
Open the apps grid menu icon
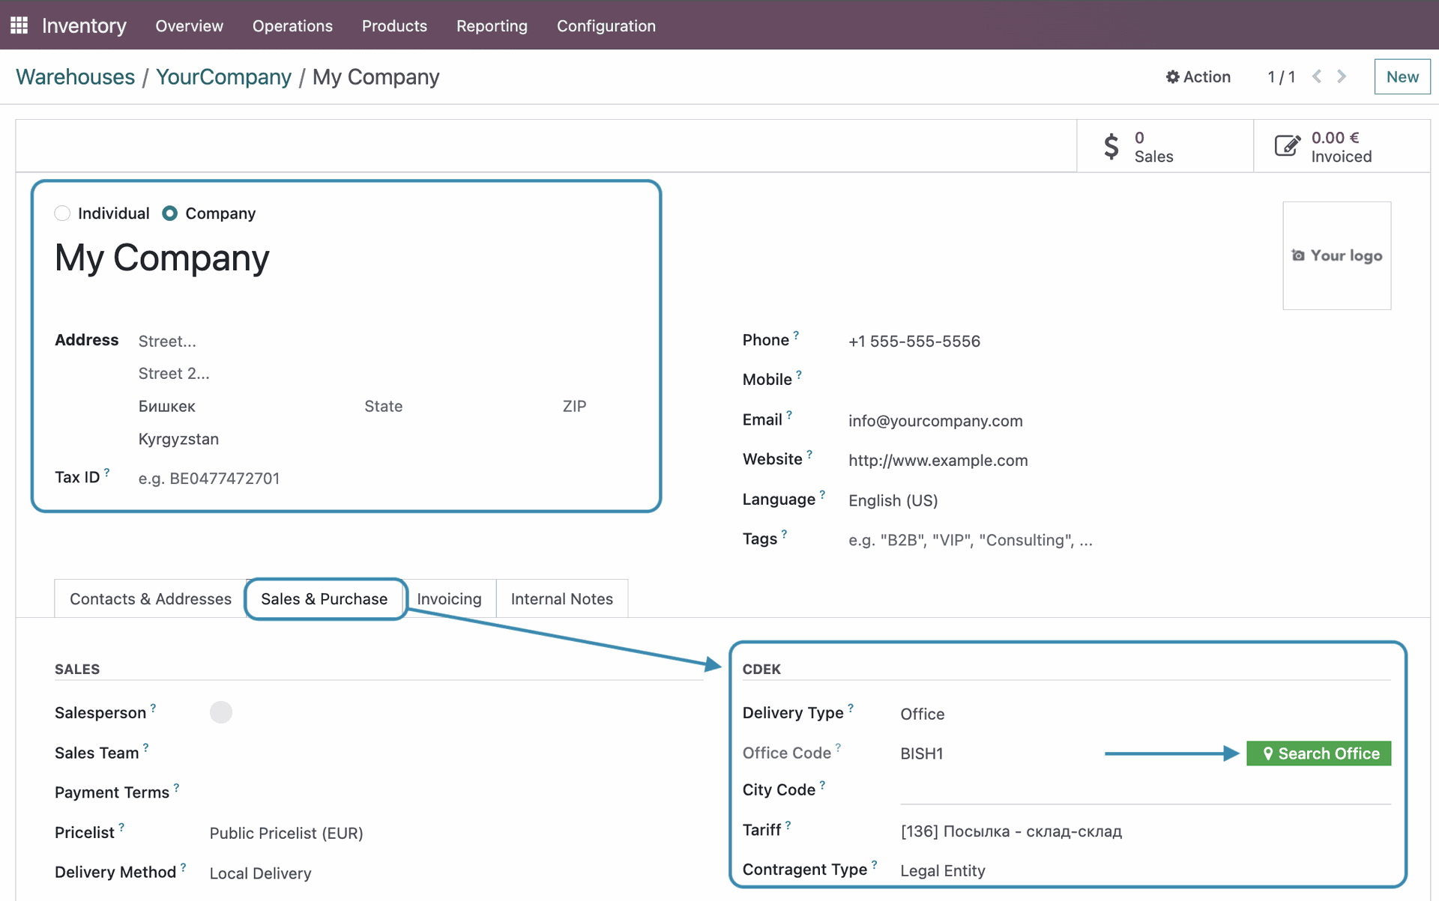19,25
